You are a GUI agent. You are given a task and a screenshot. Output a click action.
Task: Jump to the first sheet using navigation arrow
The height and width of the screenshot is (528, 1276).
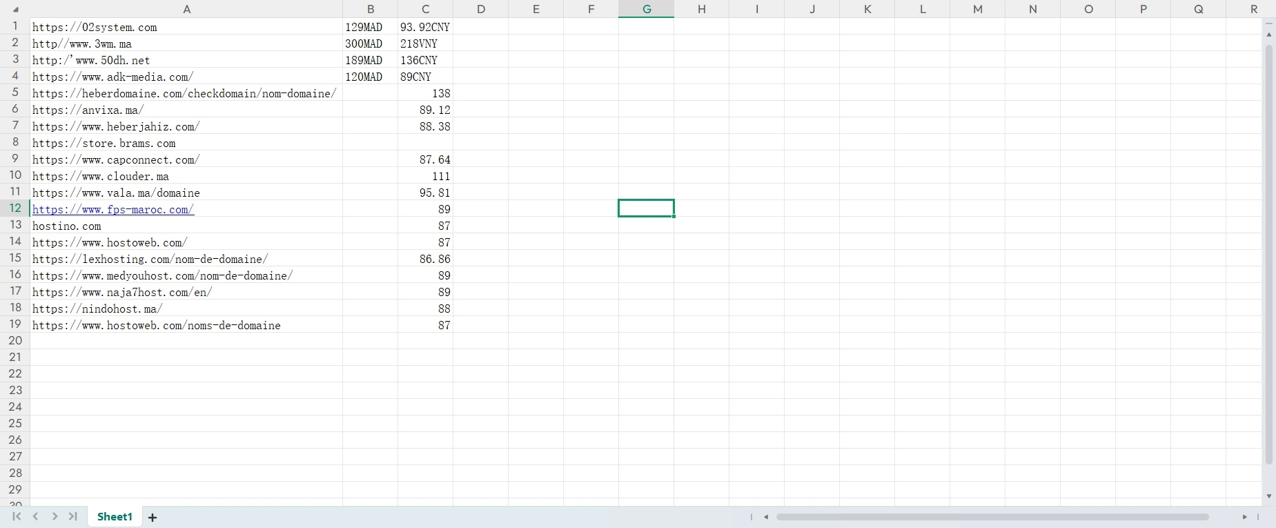coord(17,516)
